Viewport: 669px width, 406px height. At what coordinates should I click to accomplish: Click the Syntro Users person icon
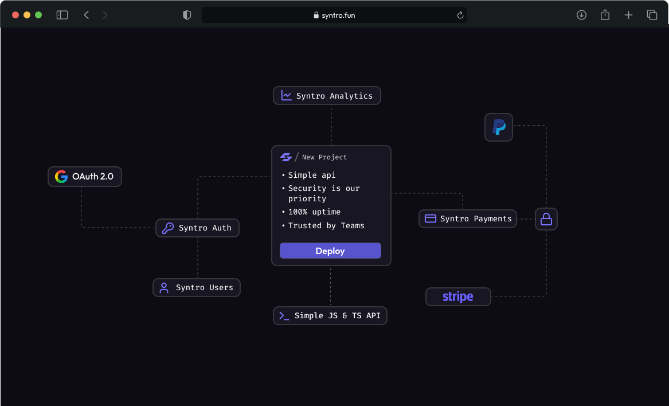tap(164, 288)
